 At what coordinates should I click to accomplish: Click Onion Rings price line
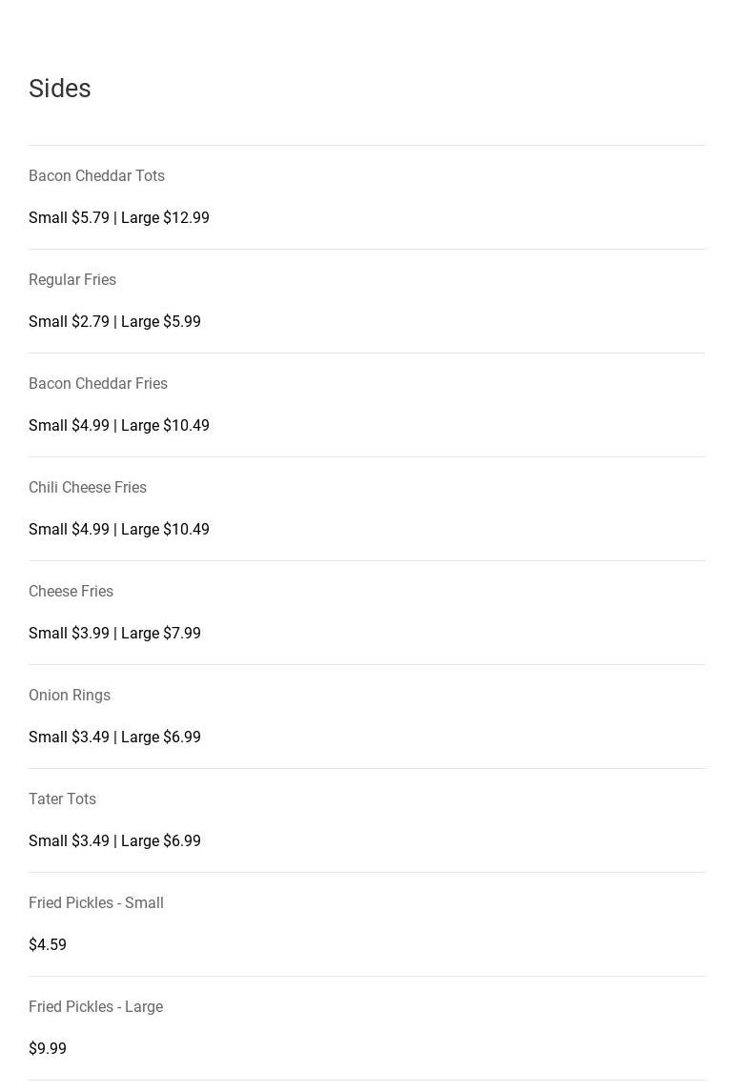[x=114, y=738]
